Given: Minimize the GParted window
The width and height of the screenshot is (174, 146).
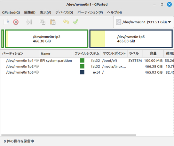Looking at the screenshot, I should (x=155, y=5).
